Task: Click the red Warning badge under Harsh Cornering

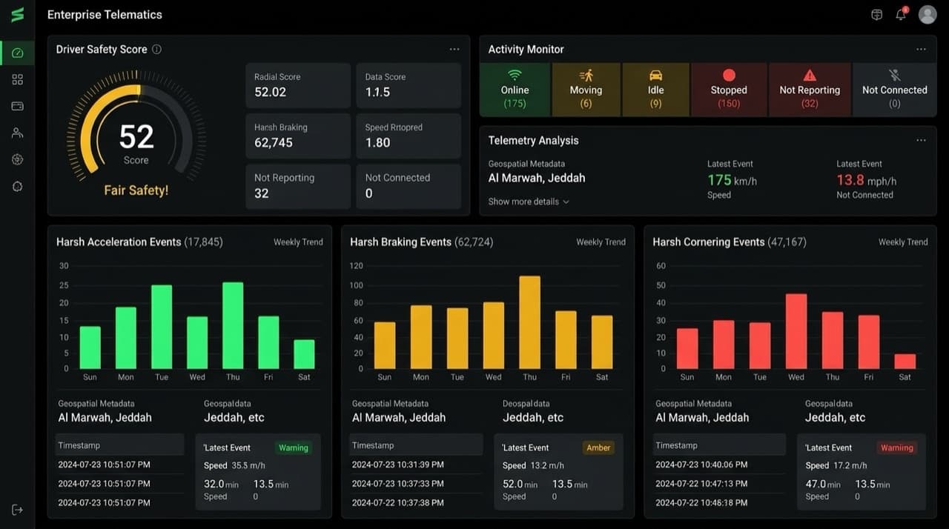Action: tap(897, 448)
